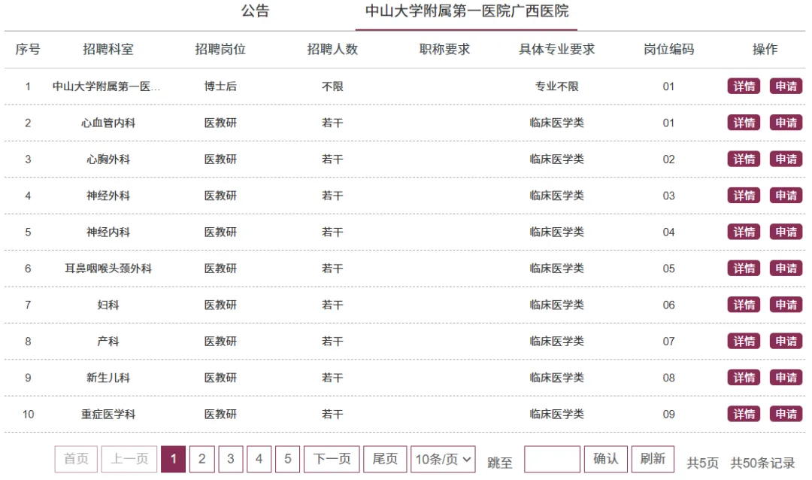Open the 公告 tab
Viewport: 812px width, 480px height.
255,11
